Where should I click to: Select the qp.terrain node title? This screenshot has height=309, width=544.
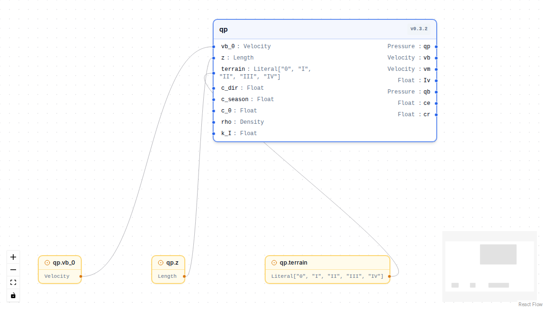tap(294, 263)
